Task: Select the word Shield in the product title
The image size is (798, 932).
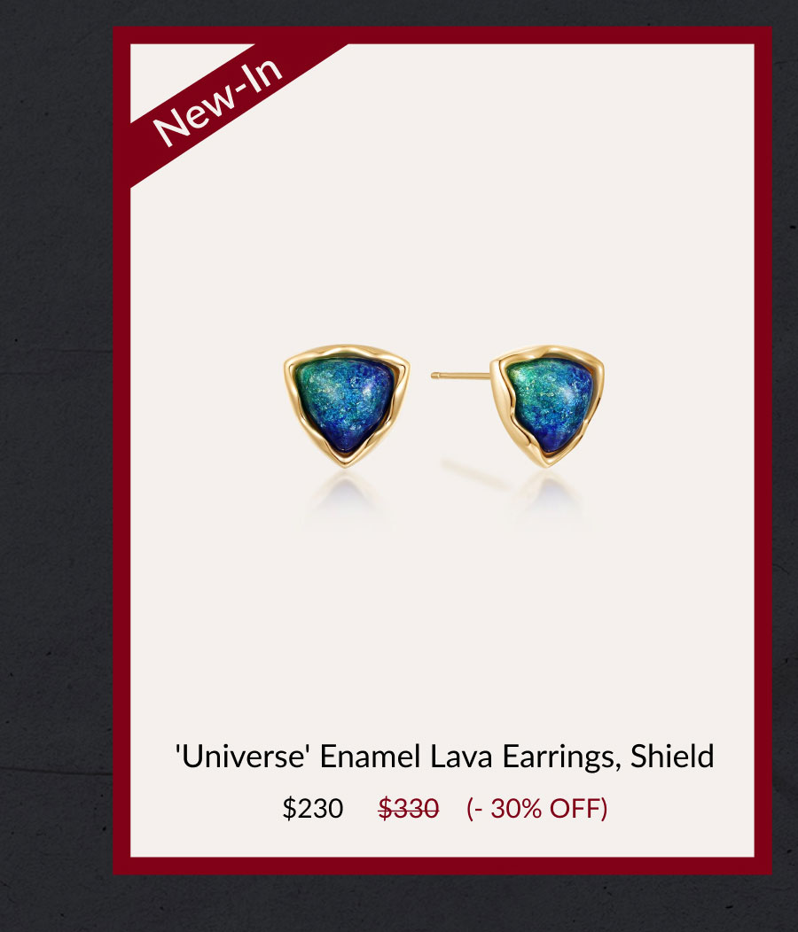Action: pos(672,756)
